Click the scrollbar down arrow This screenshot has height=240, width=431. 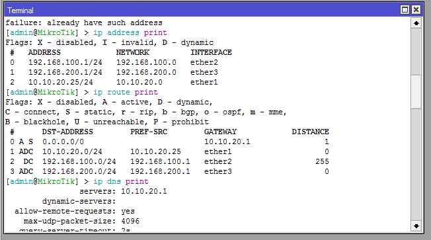(416, 226)
